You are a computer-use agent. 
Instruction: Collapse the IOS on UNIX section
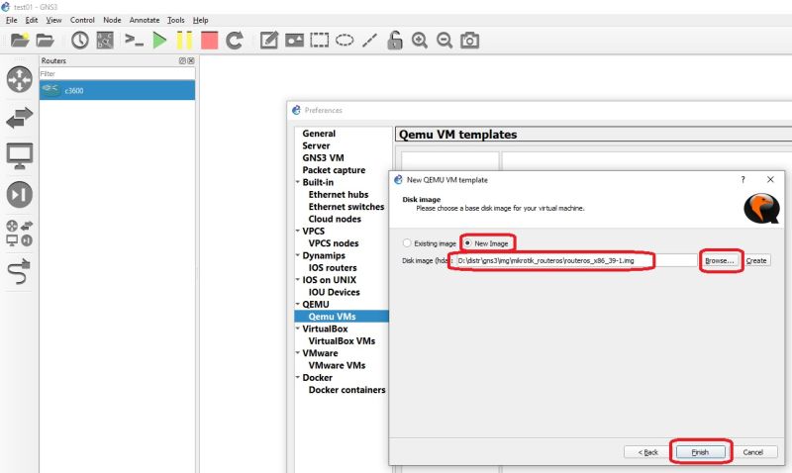tap(298, 279)
